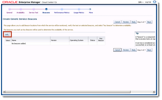Image resolution: width=162 pixels, height=100 pixels.
Task: Click the Usage Metrics step circle marker
Action: (x=79, y=9)
